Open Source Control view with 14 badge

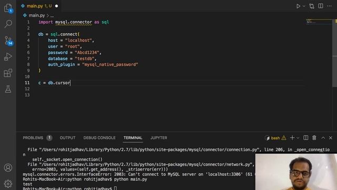coord(8,41)
